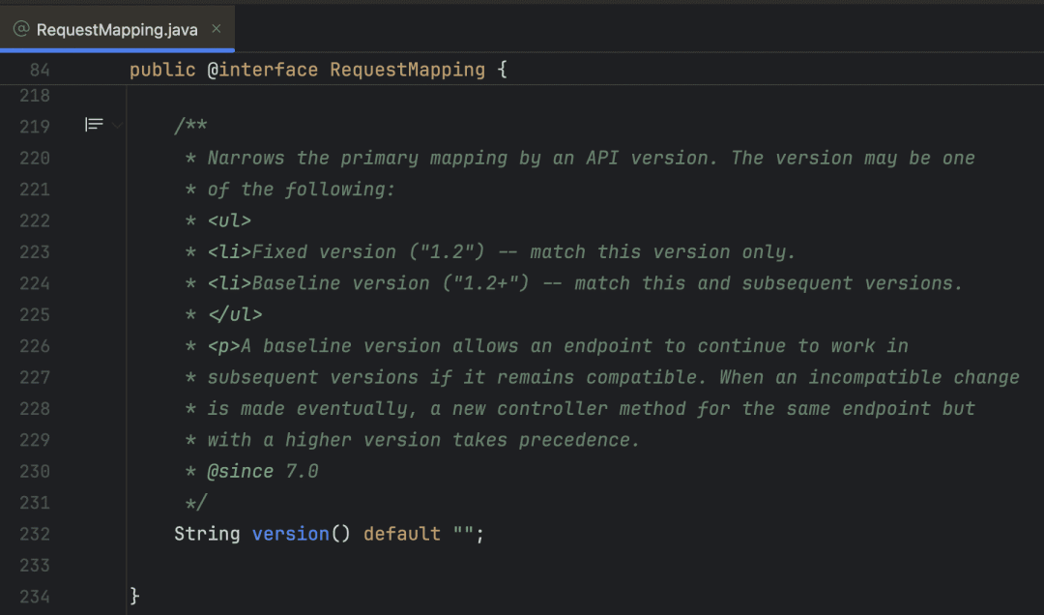1044x615 pixels.
Task: Click the '*/' comment terminator on line 231
Action: (x=196, y=503)
